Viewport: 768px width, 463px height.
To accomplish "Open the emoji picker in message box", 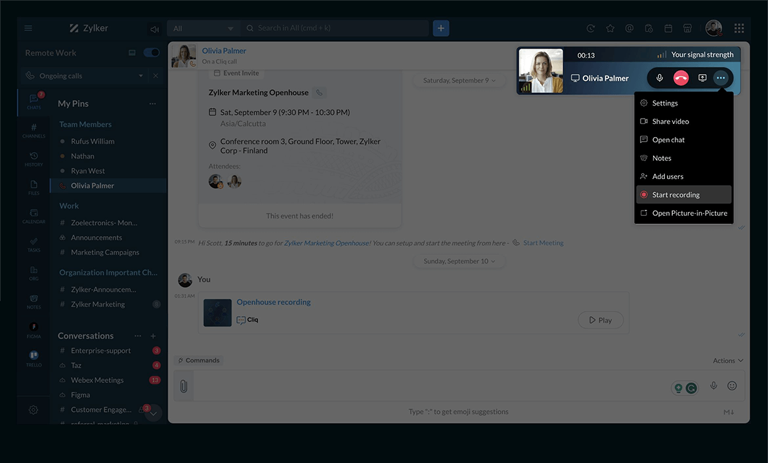I will tap(732, 386).
